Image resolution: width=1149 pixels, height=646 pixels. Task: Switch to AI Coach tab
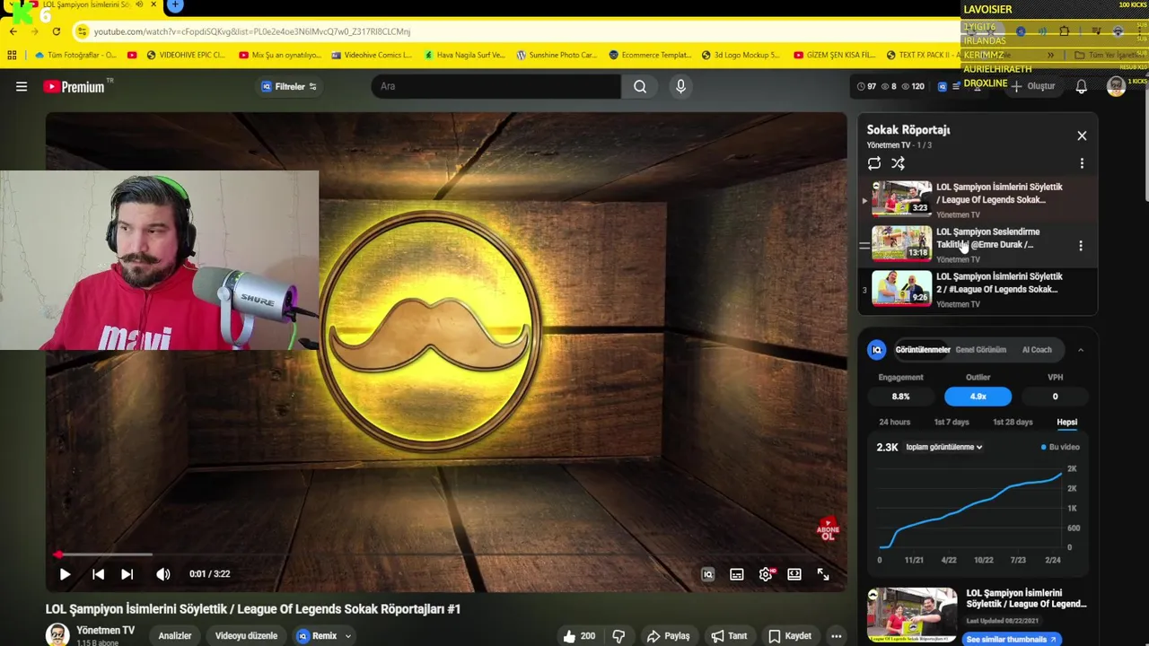(1037, 350)
